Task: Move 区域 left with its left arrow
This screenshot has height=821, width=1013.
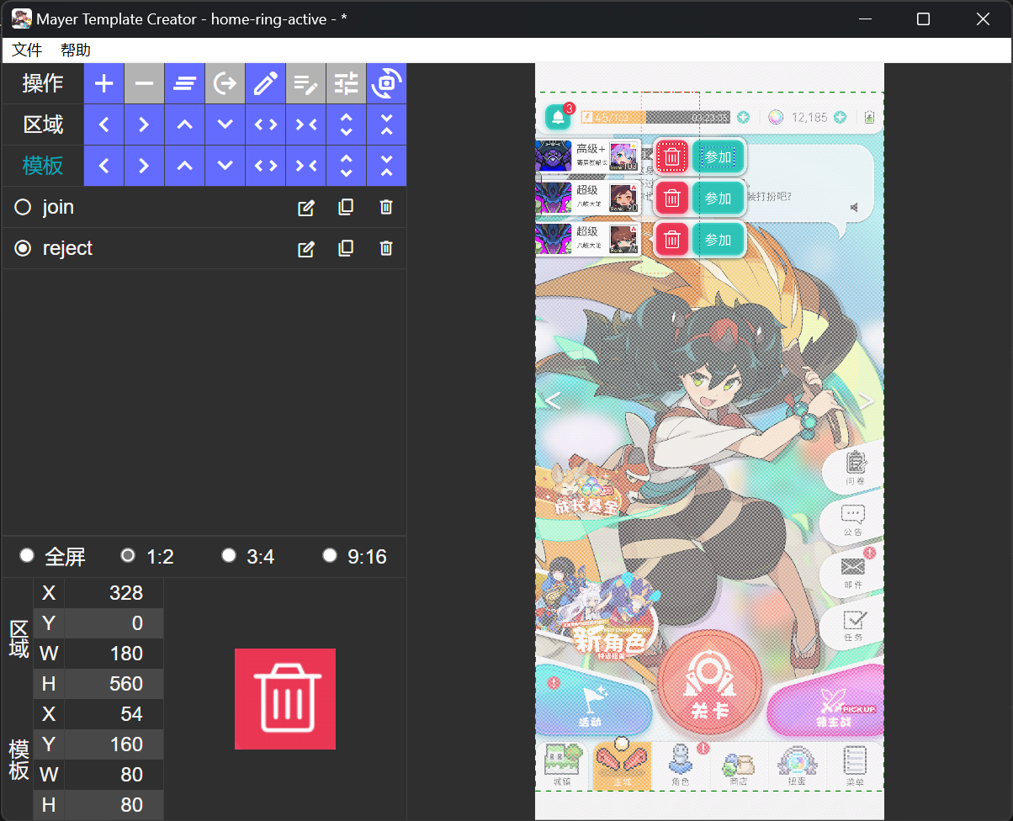Action: (104, 124)
